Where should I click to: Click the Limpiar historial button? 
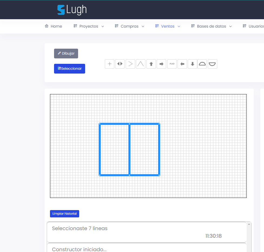tap(65, 214)
